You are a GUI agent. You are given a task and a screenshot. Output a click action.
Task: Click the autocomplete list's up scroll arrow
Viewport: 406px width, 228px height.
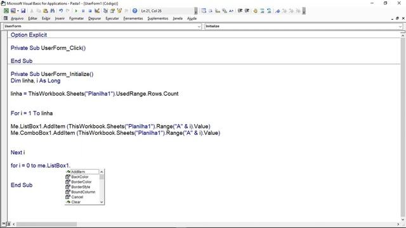[101, 172]
